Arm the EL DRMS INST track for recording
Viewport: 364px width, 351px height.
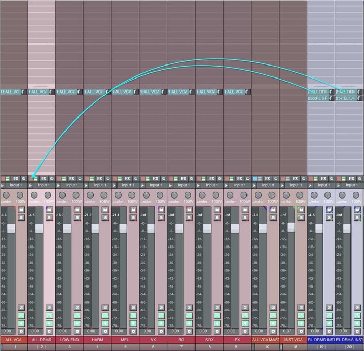(357, 331)
